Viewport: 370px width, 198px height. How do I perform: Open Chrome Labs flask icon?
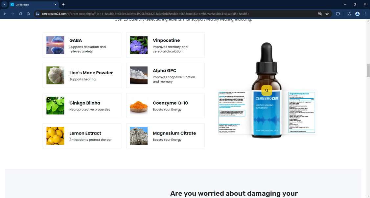(x=350, y=14)
